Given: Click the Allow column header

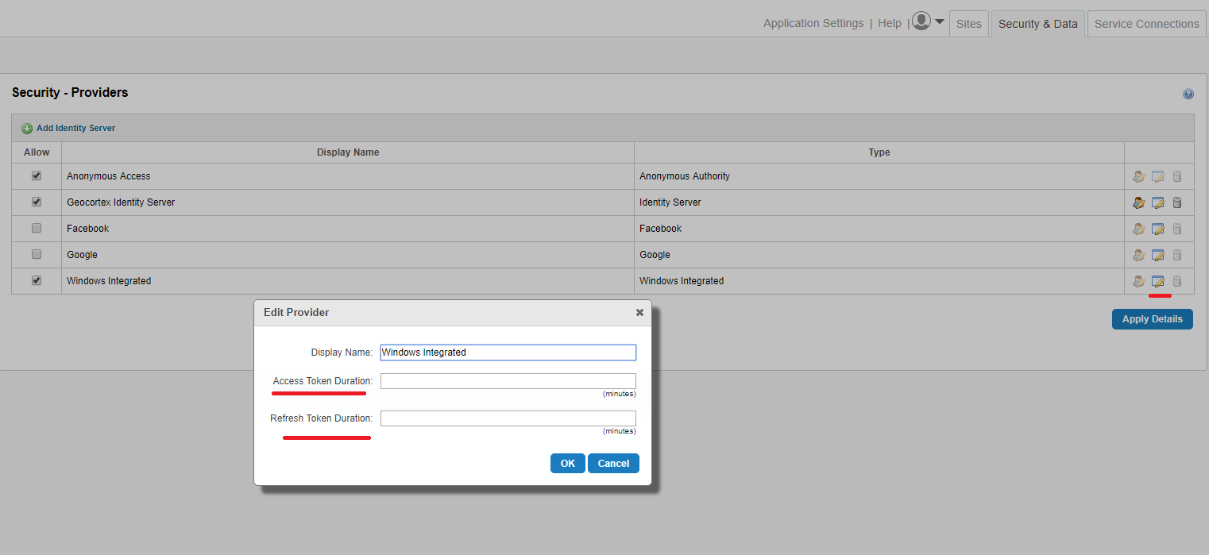Looking at the screenshot, I should click(x=37, y=152).
